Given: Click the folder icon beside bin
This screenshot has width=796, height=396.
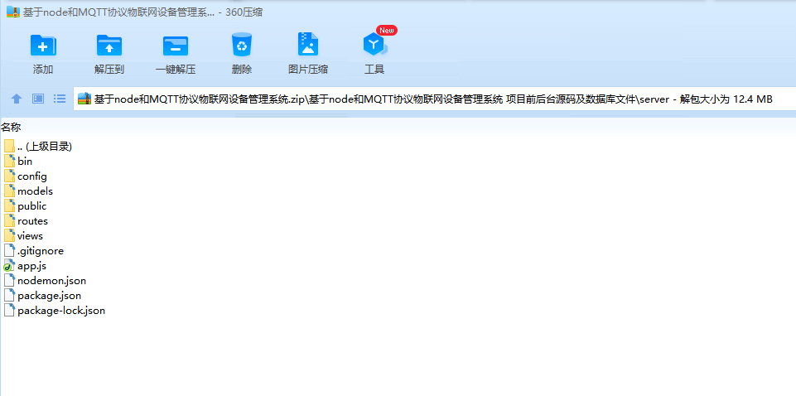Looking at the screenshot, I should [x=10, y=161].
